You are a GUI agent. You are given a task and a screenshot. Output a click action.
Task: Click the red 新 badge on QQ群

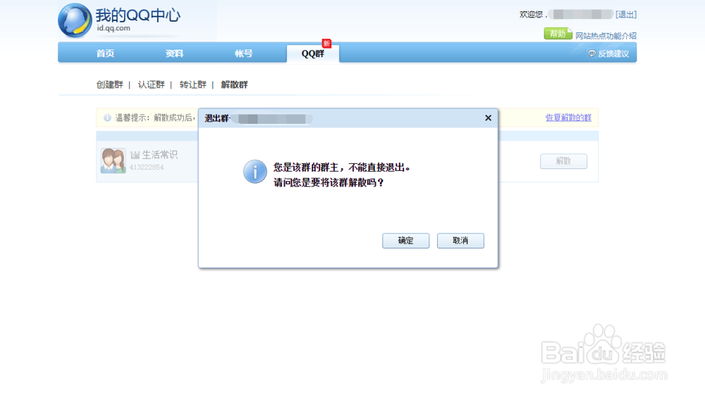click(x=326, y=43)
